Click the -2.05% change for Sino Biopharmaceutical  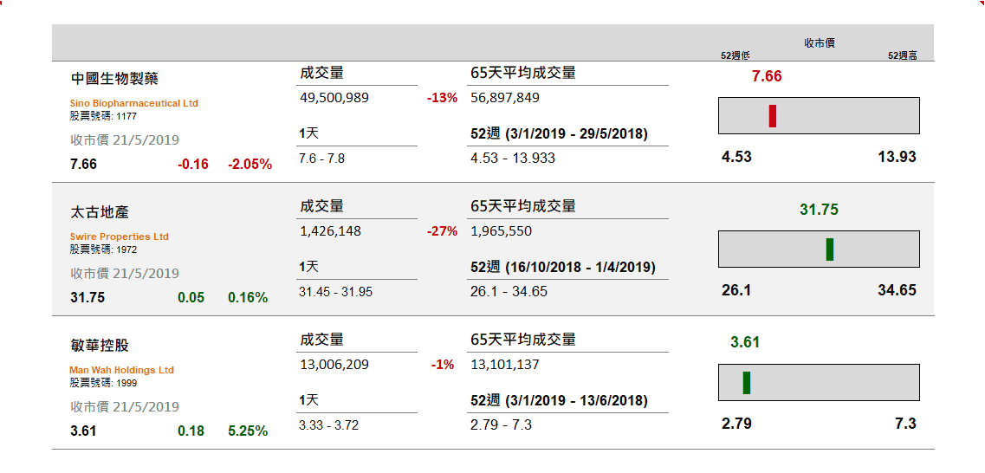click(x=250, y=165)
